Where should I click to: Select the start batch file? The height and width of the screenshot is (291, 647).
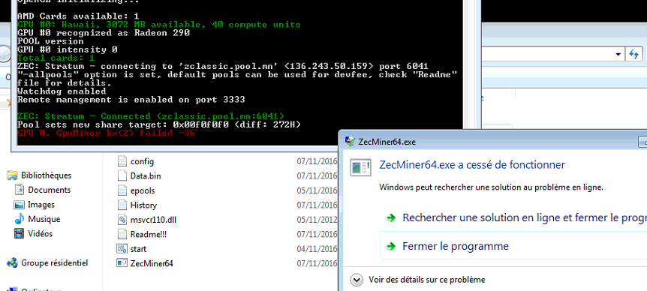(138, 249)
